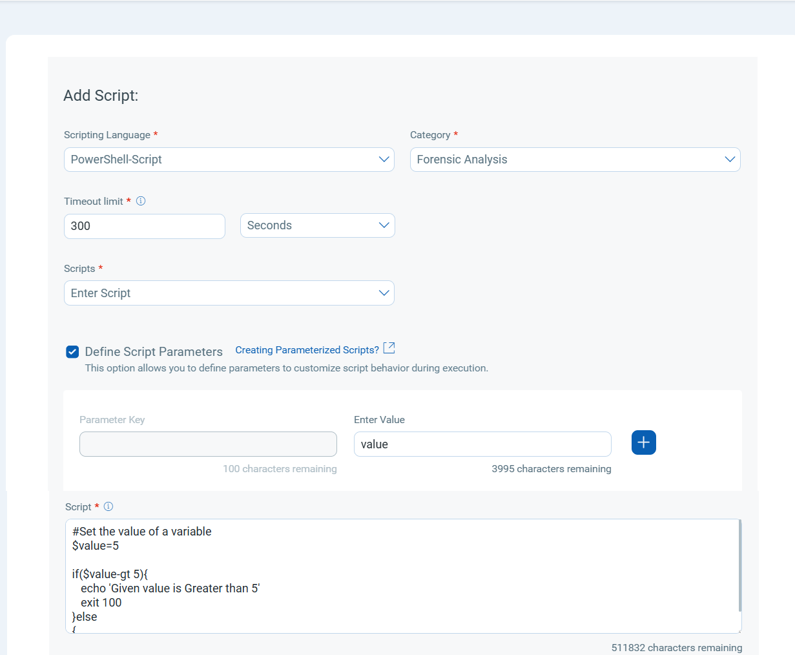The height and width of the screenshot is (655, 795).
Task: Click the Timeout limit info icon
Action: pos(141,201)
